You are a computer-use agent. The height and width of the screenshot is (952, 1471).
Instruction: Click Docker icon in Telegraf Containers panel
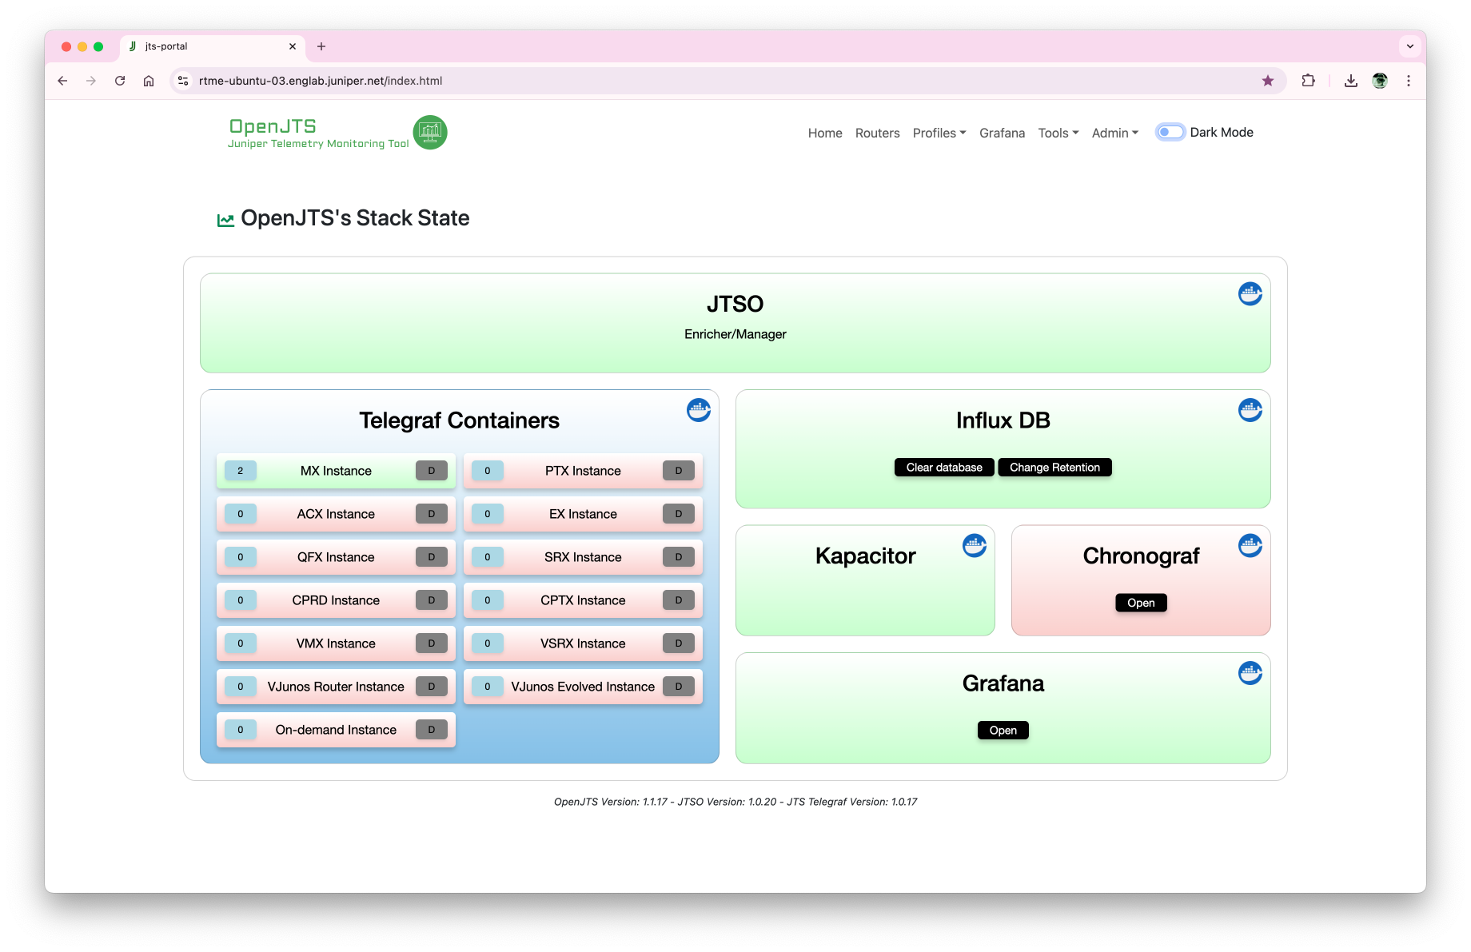click(x=698, y=410)
